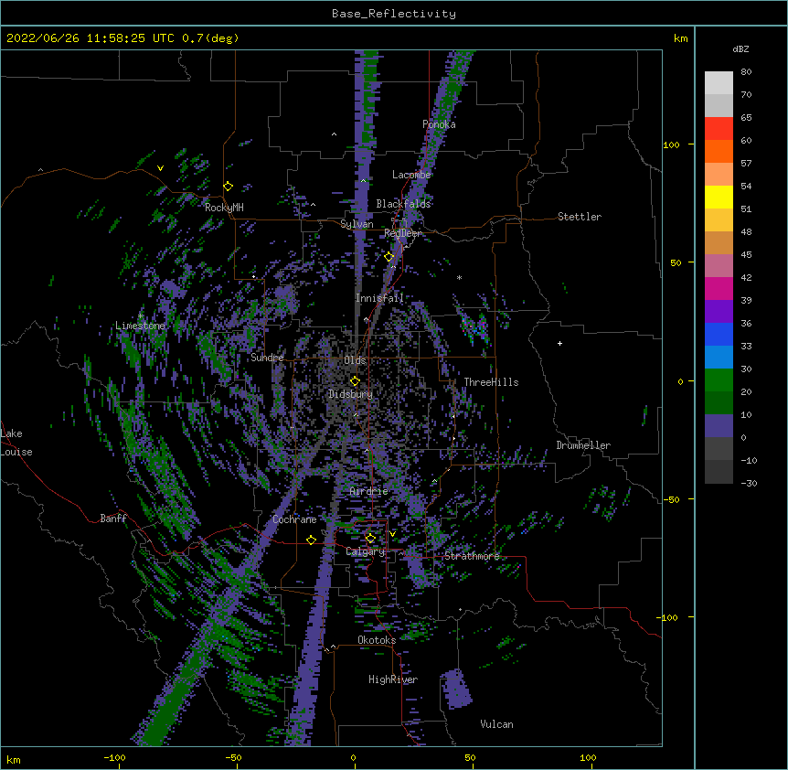Click the Sylvan label
The width and height of the screenshot is (788, 770).
pos(357,224)
